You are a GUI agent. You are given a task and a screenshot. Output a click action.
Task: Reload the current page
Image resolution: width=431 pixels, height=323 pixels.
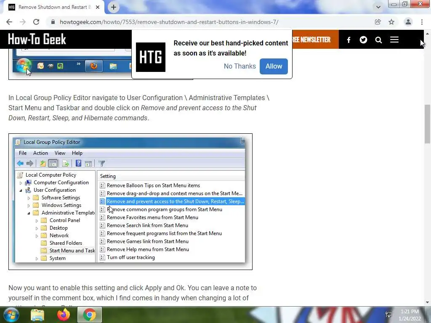[36, 22]
